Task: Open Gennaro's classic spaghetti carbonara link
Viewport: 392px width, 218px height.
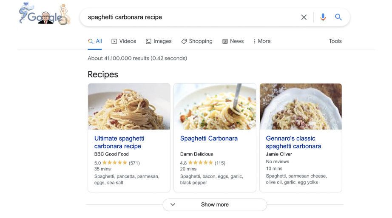Action: (x=293, y=142)
